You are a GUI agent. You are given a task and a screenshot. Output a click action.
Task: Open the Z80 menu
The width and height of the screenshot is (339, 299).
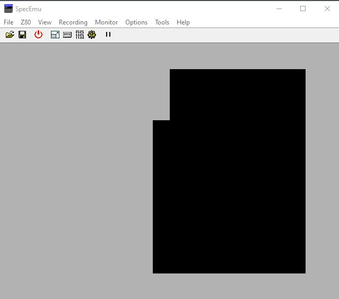[25, 22]
